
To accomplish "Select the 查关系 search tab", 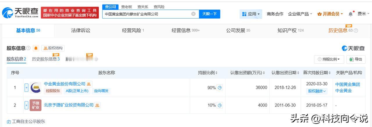I will (x=143, y=7).
